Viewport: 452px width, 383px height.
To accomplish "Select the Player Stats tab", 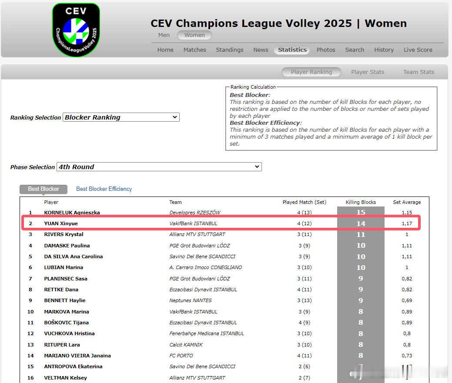I will pyautogui.click(x=368, y=72).
